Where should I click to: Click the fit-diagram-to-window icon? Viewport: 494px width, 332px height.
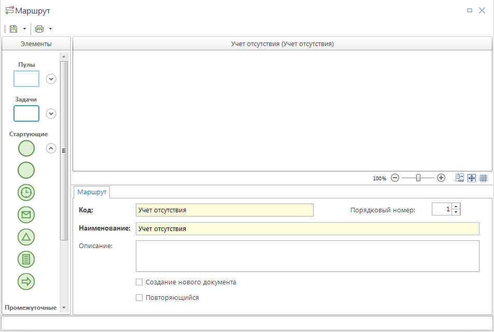pos(472,178)
